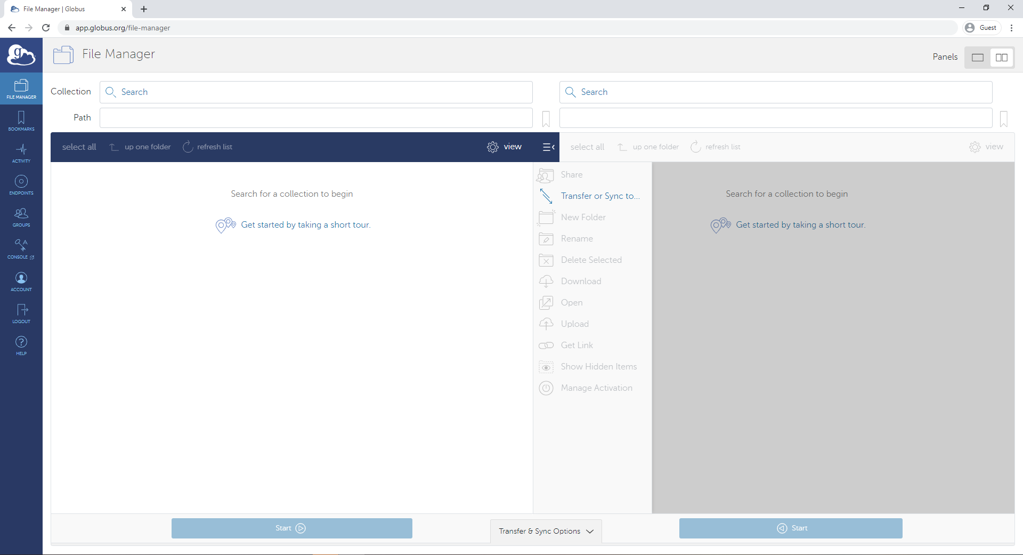Go up one folder in right panel
Viewport: 1023px width, 555px height.
648,147
